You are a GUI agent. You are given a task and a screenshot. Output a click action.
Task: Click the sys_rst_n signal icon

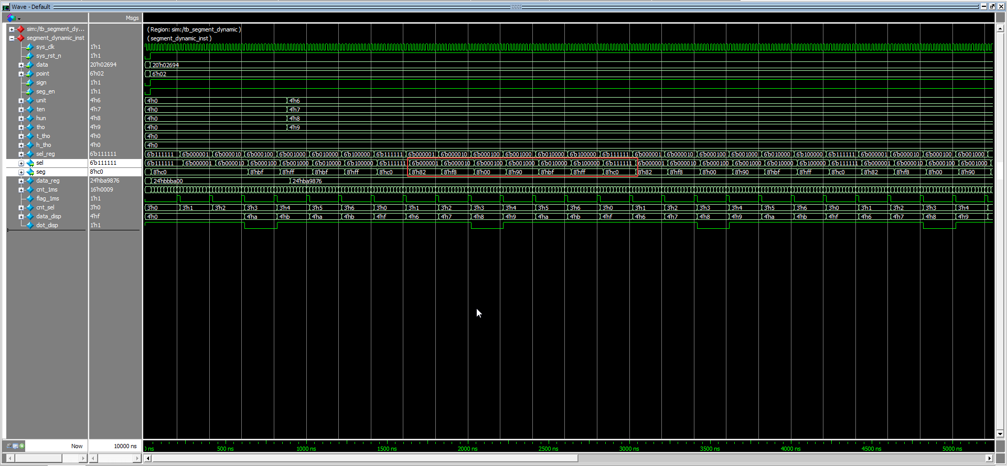pyautogui.click(x=30, y=56)
